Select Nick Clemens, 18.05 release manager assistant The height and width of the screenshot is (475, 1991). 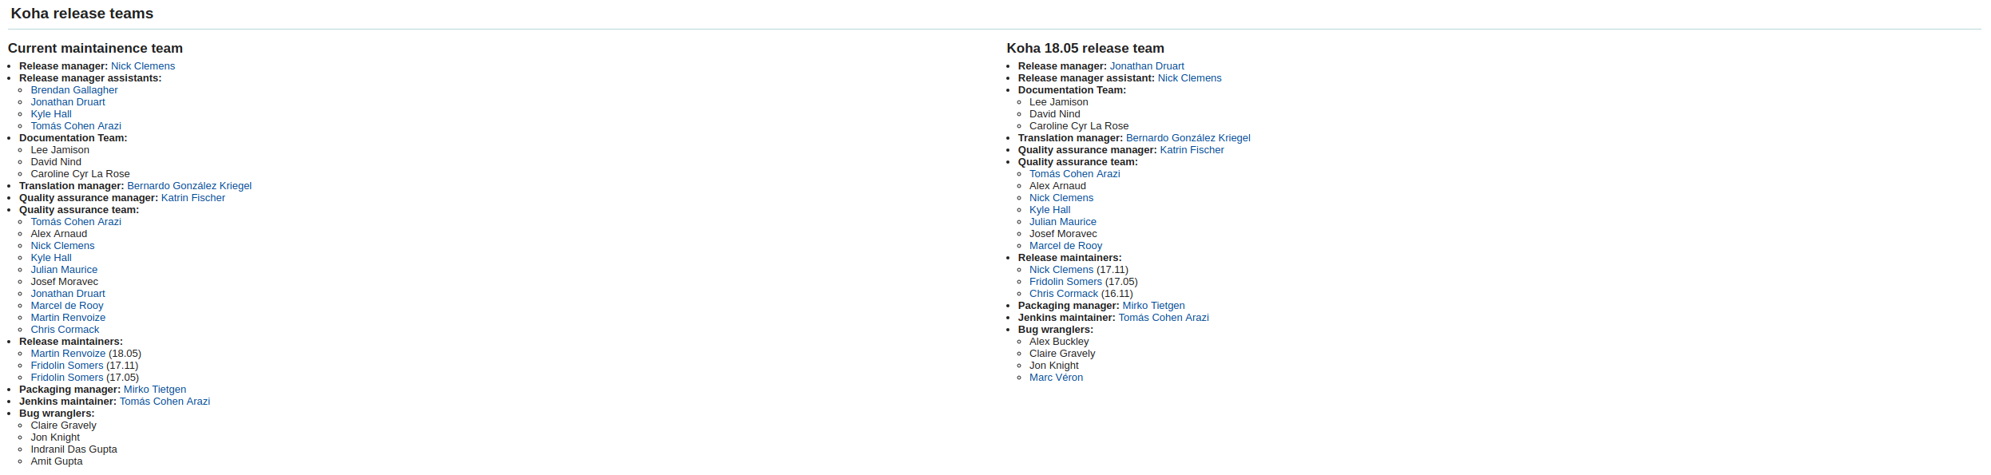tap(1189, 78)
